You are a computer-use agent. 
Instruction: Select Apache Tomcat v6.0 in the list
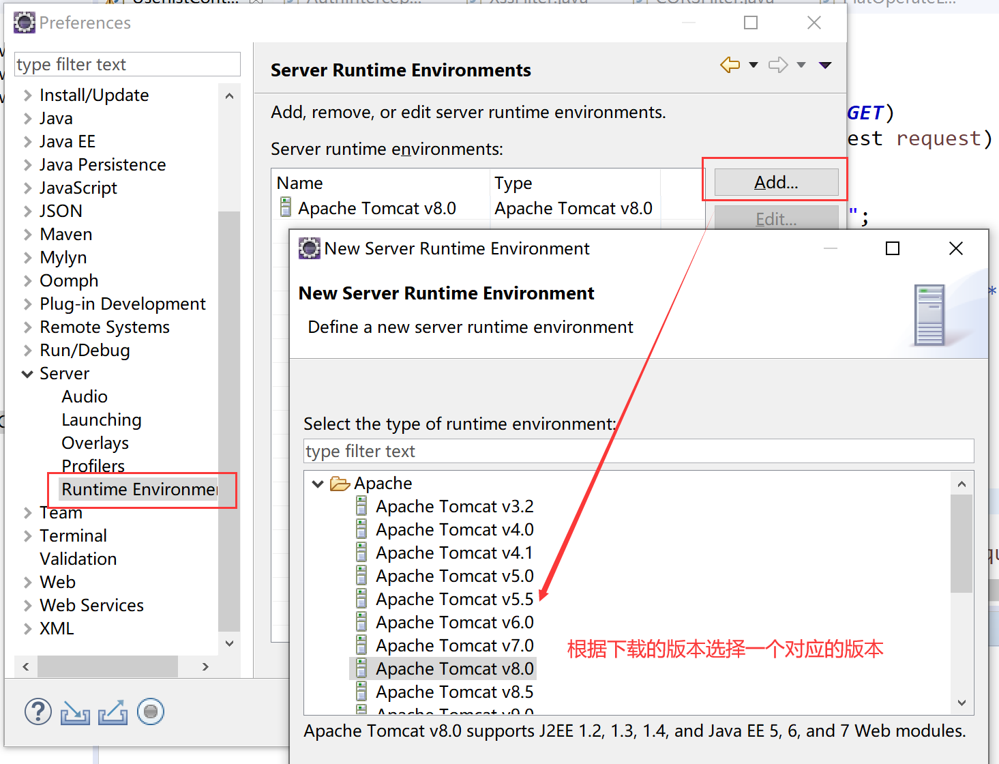(455, 622)
